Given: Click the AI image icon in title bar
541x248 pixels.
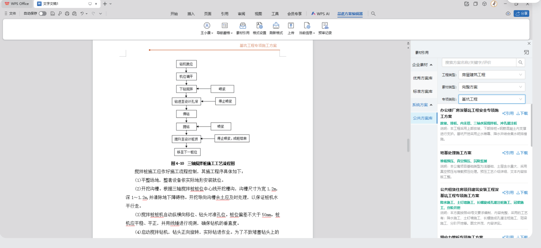Looking at the screenshot, I should click(466, 4).
